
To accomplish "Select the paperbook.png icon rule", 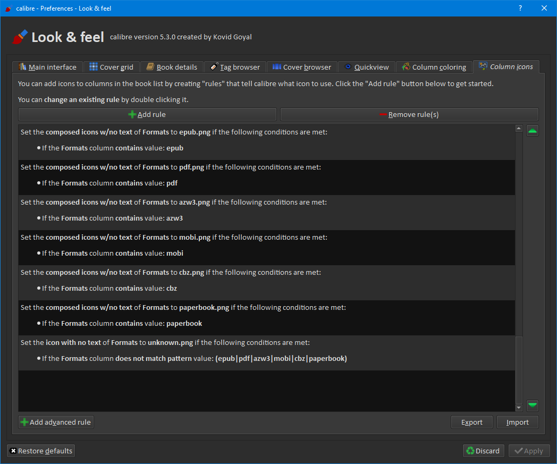I will click(x=266, y=318).
